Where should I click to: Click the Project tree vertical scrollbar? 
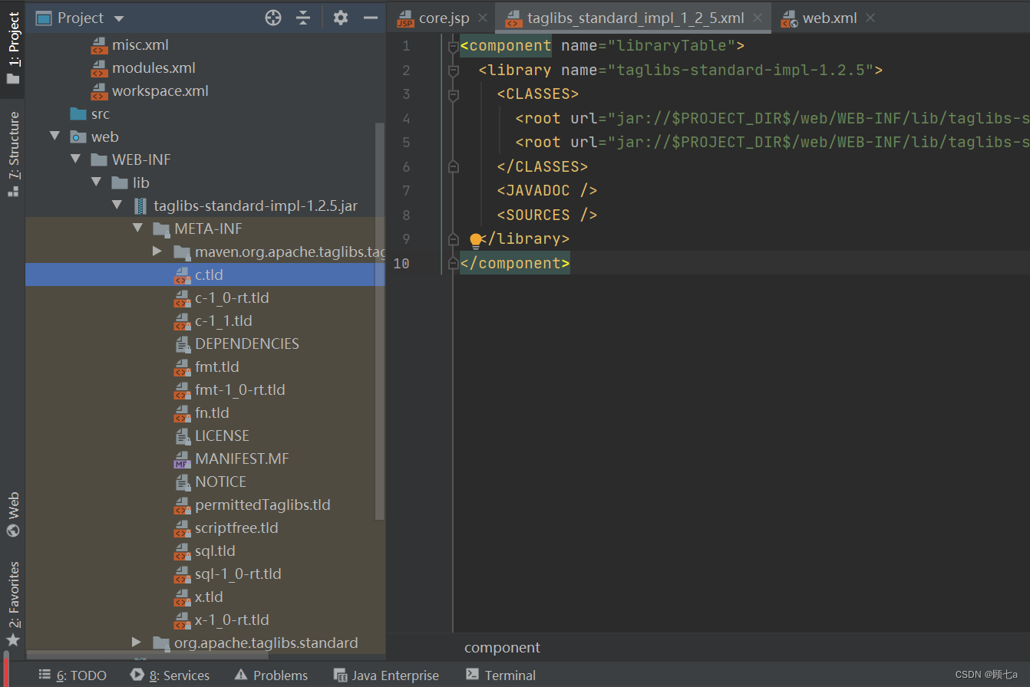379,322
